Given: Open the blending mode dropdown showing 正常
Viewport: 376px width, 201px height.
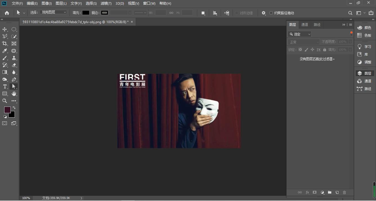Looking at the screenshot, I should pos(303,42).
